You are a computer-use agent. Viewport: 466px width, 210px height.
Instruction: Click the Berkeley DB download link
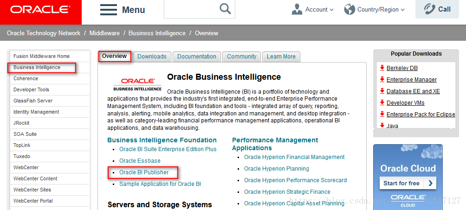pos(402,68)
